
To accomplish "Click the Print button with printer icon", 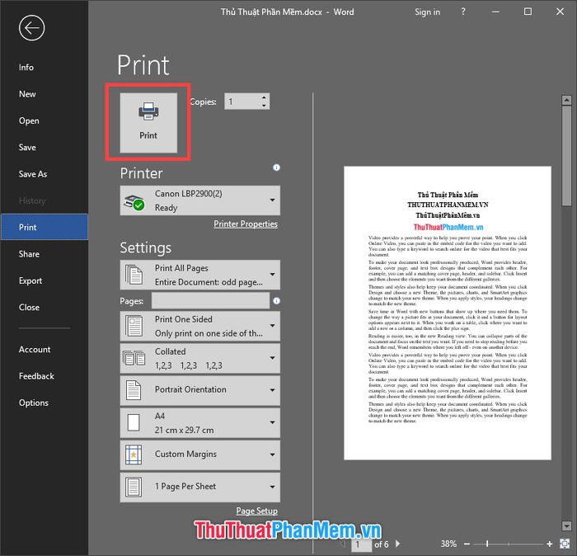I will point(148,122).
